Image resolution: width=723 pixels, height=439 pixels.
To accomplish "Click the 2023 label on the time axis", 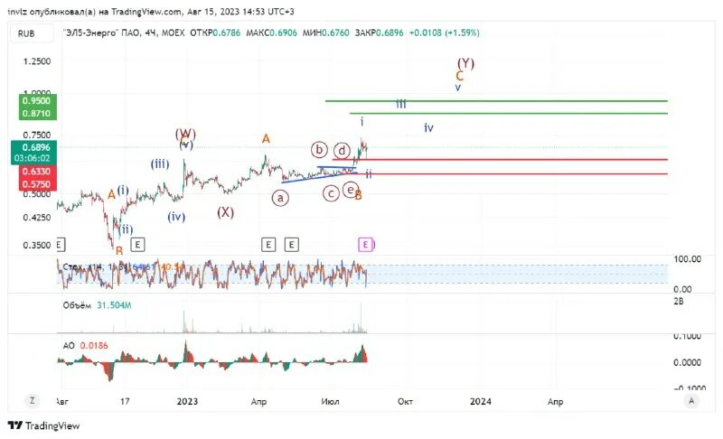I will click(187, 402).
